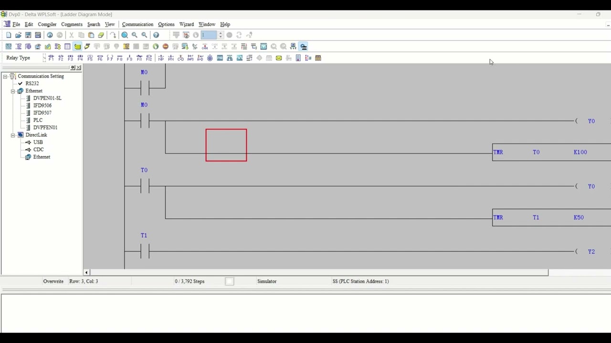This screenshot has width=611, height=343.
Task: Click the F5 relay toolbar icon
Action: pyautogui.click(x=90, y=58)
